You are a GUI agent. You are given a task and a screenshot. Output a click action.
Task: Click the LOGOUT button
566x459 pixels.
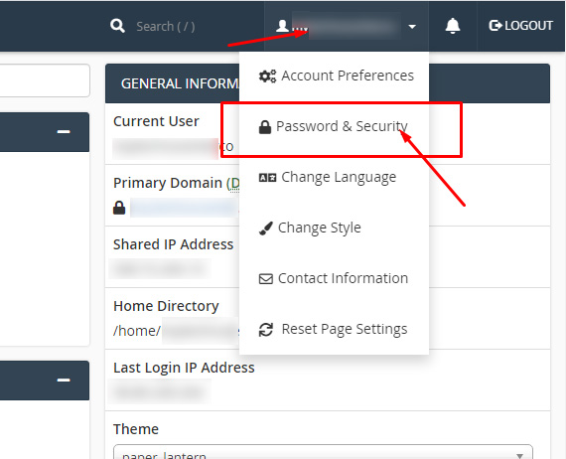[521, 26]
